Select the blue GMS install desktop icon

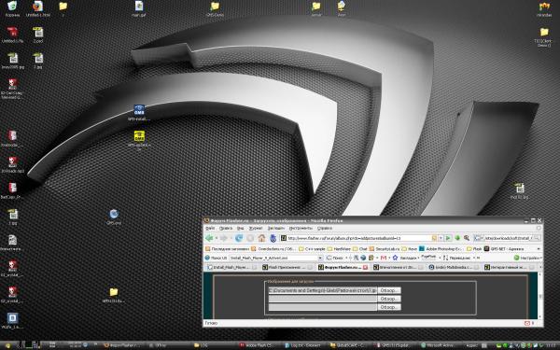139,112
